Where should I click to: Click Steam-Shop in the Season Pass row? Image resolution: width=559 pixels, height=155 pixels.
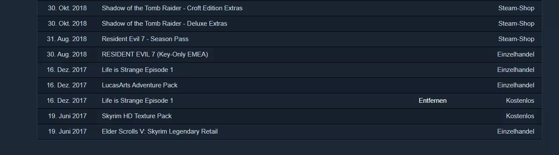tap(516, 39)
